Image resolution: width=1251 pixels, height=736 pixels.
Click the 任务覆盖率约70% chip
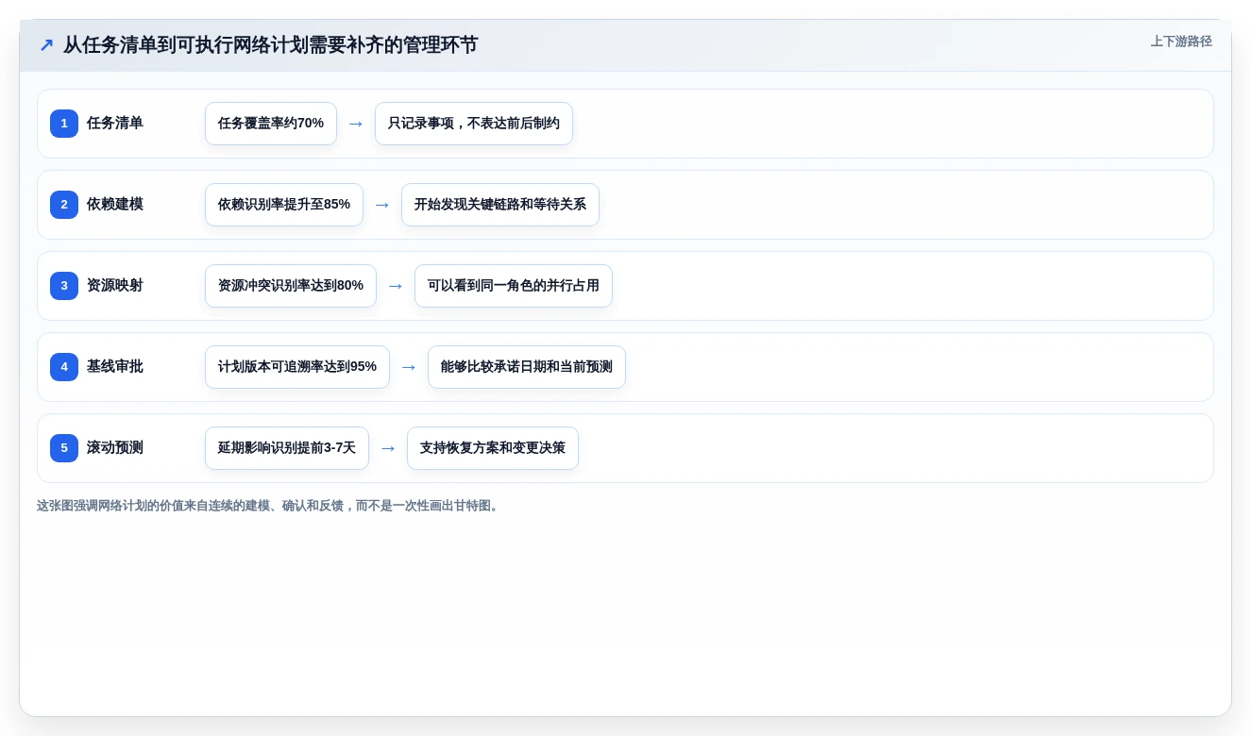(271, 124)
